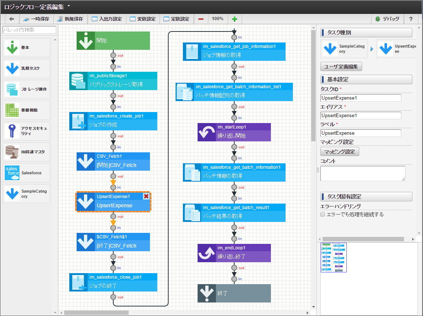This screenshot has width=423, height=316.
Task: Select the im_salesforce_get_batch_result1 node icon
Action: (x=192, y=212)
